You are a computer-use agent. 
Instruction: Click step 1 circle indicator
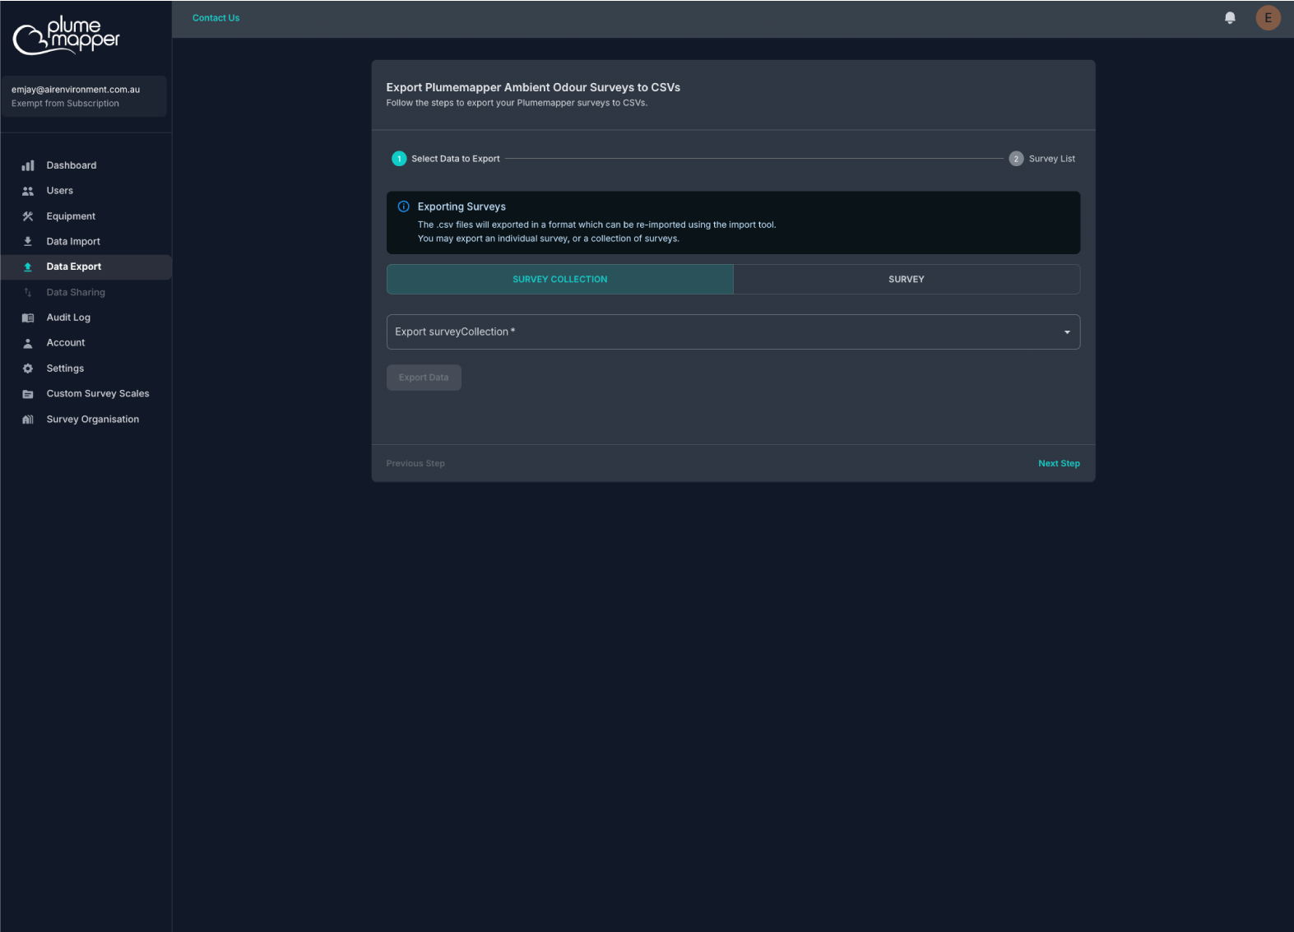pos(399,159)
